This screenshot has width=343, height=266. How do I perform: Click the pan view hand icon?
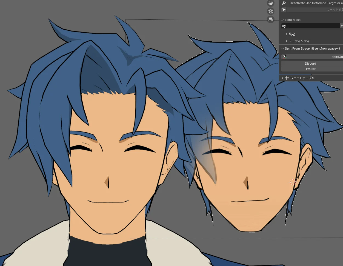pyautogui.click(x=271, y=3)
